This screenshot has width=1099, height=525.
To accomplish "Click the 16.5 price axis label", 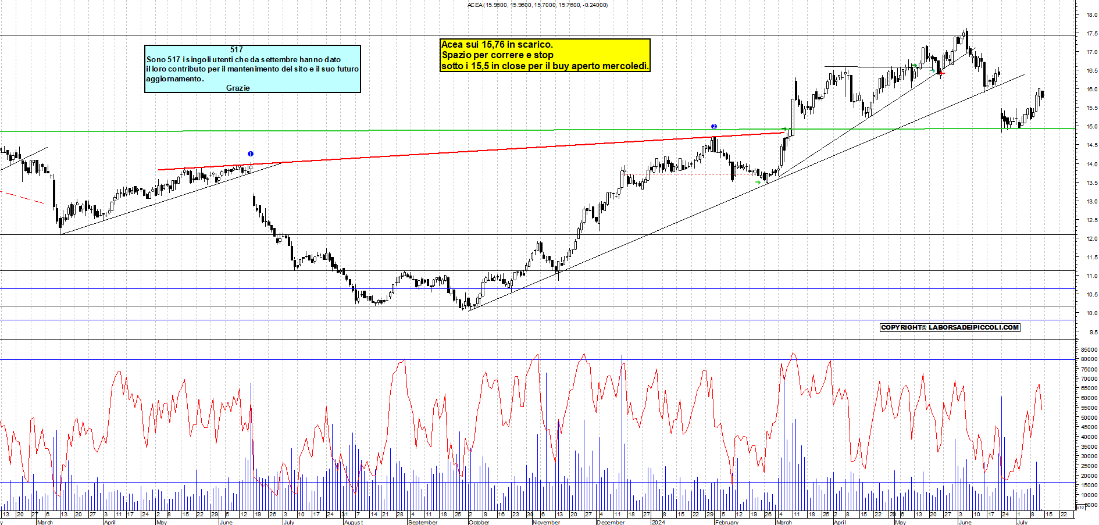I will [x=1091, y=71].
